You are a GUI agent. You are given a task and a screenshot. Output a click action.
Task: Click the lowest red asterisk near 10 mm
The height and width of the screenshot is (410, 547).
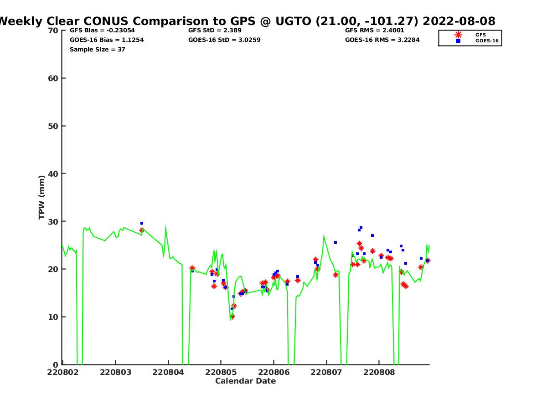[x=232, y=316]
